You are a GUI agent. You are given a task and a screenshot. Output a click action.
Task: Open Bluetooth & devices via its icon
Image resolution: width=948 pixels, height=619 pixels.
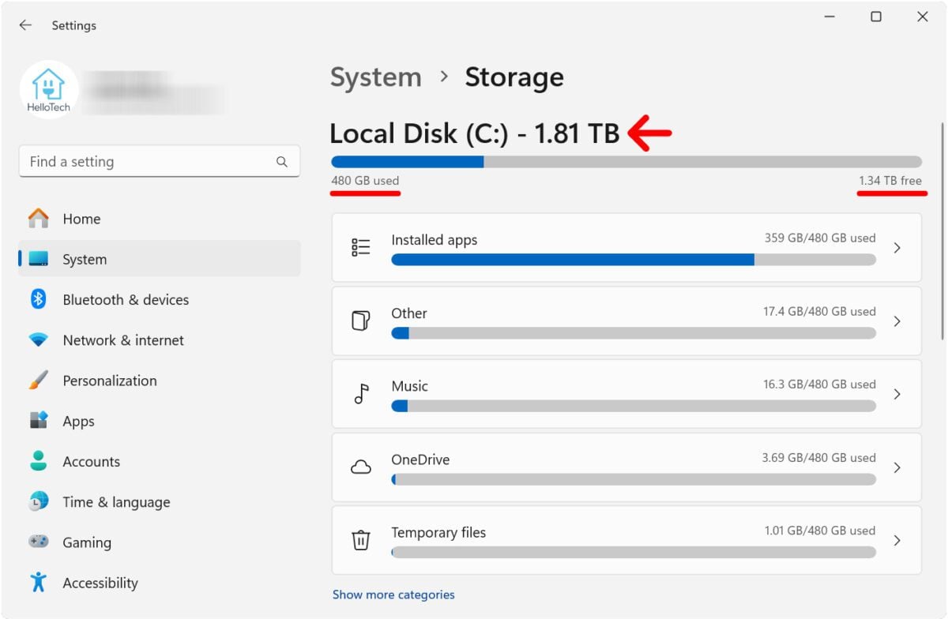38,299
